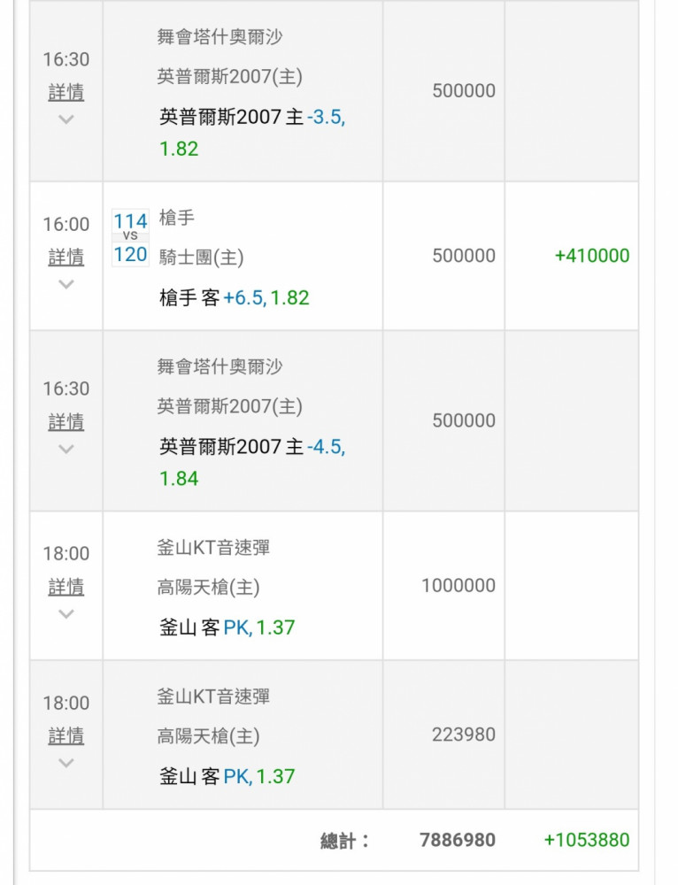Open 詳情 for 釜山 bet of 1000000

[66, 587]
